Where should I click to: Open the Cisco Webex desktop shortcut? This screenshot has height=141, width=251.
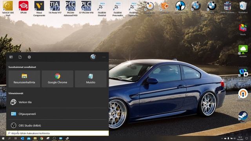point(243,74)
